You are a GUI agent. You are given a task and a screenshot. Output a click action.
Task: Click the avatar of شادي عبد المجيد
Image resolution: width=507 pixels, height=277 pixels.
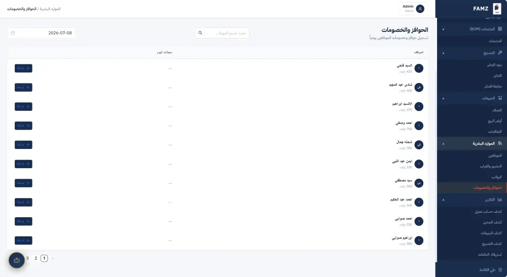pyautogui.click(x=419, y=87)
